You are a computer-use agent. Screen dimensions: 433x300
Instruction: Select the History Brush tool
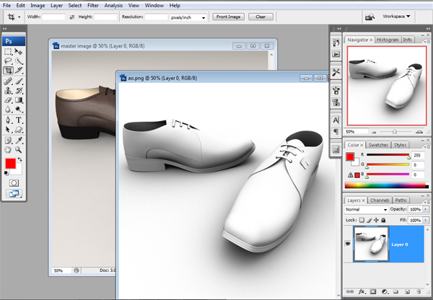[x=19, y=91]
